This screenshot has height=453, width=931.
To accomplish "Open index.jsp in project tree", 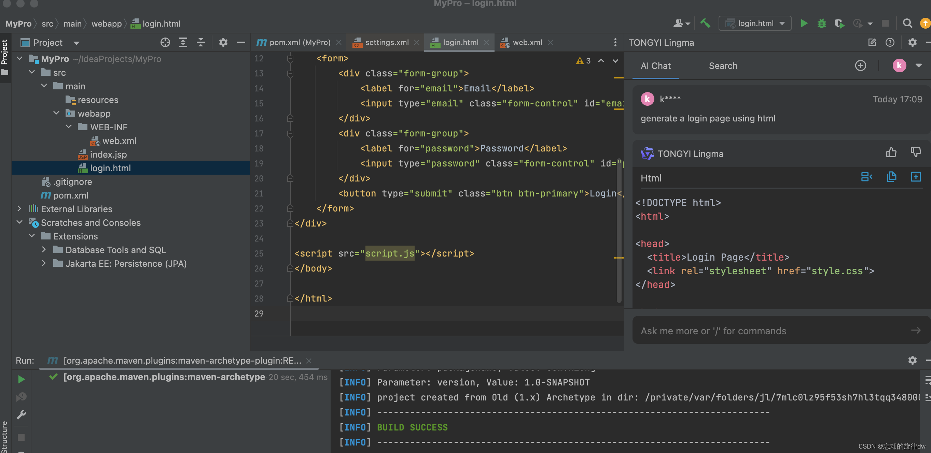I will pyautogui.click(x=108, y=155).
